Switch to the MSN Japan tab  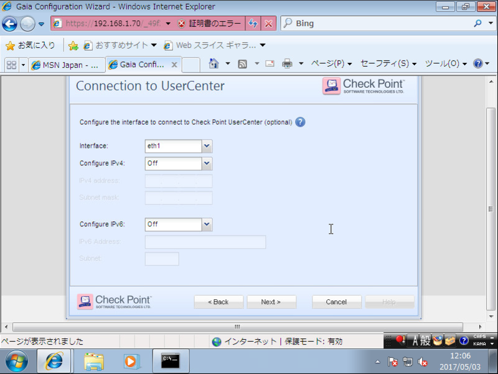67,65
